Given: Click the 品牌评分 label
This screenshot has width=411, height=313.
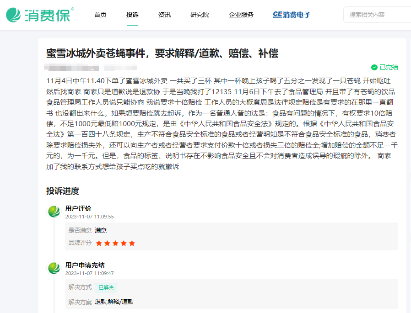Looking at the screenshot, I should pos(80,243).
